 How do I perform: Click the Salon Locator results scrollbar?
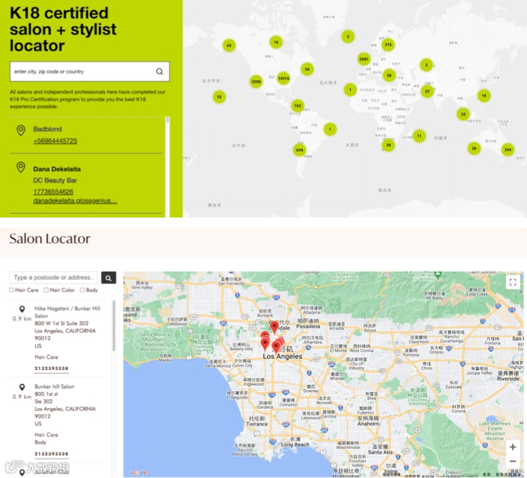point(114,326)
